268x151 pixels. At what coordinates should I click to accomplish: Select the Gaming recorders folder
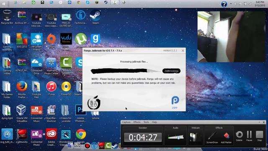coord(7,42)
